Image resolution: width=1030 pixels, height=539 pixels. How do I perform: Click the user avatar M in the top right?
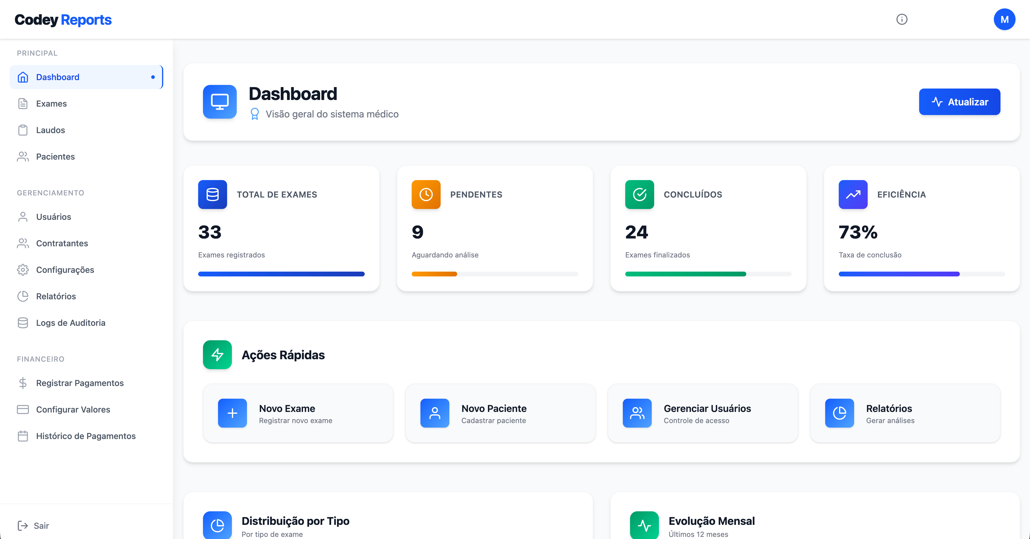point(1005,19)
